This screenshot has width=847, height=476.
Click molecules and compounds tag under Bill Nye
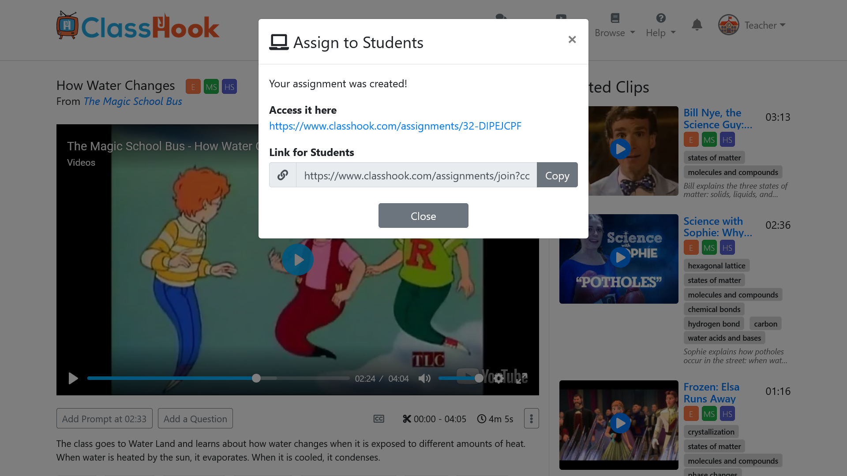733,172
